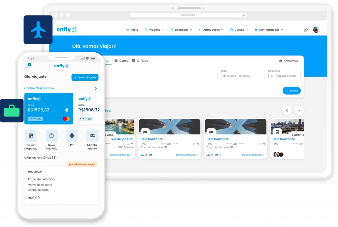Tap the Nova viagem button
Image resolution: width=338 pixels, height=227 pixels.
tap(85, 77)
